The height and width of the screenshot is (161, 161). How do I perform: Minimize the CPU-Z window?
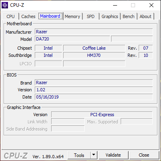(115, 5)
